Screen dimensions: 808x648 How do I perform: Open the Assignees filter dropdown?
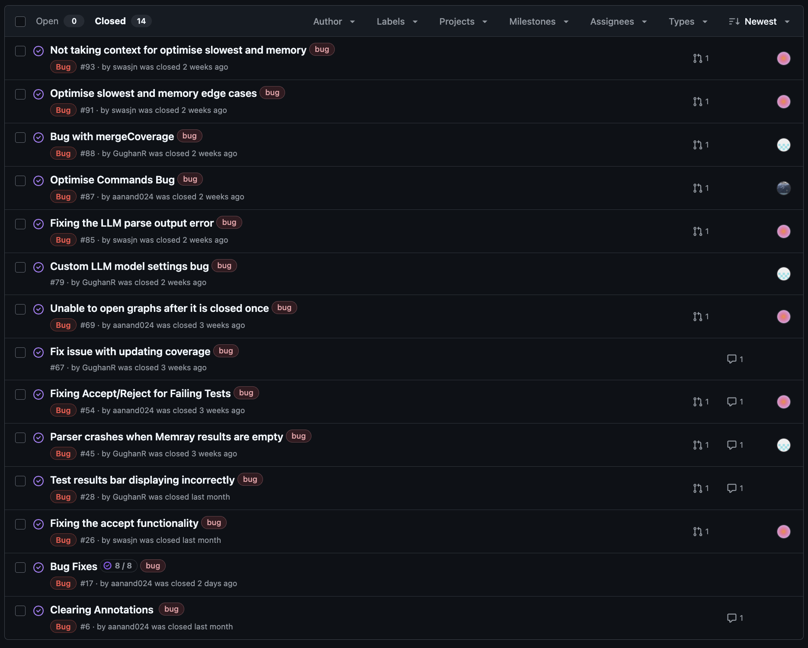618,21
